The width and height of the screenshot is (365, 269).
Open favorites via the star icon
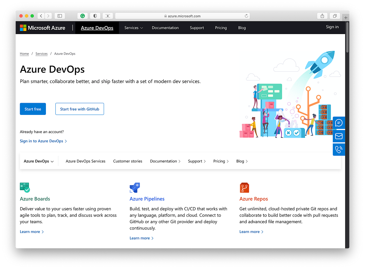(108, 16)
